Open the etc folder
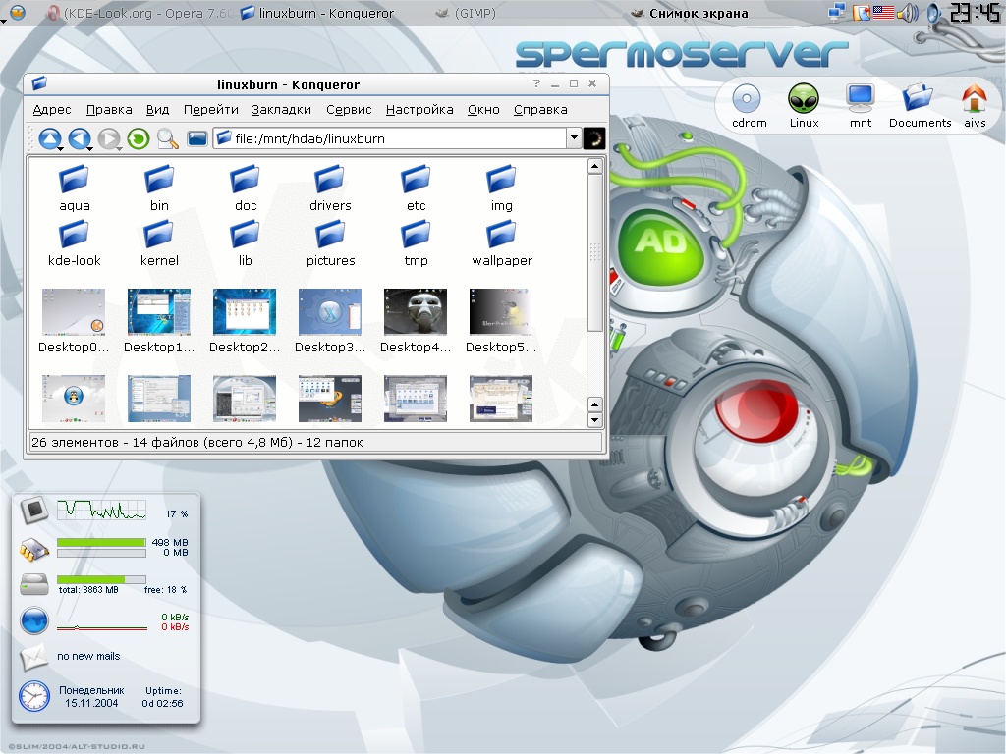The height and width of the screenshot is (754, 1006). point(416,188)
